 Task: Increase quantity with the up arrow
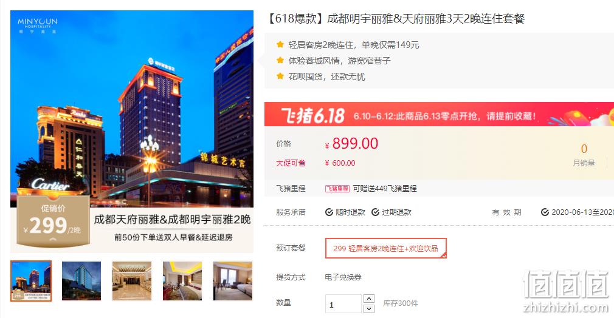coord(369,299)
